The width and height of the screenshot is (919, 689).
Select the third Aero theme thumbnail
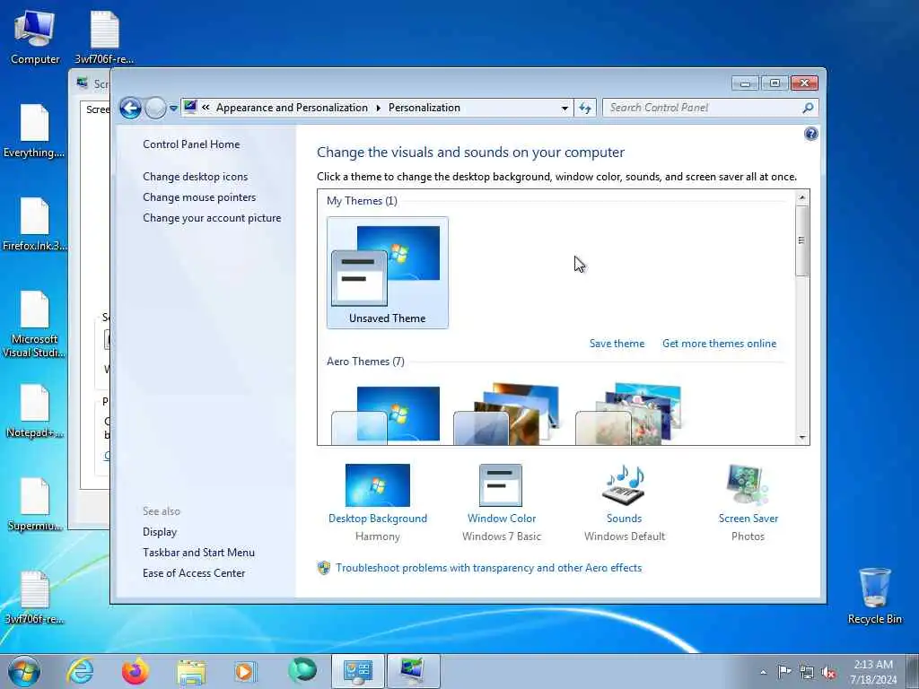(x=629, y=414)
